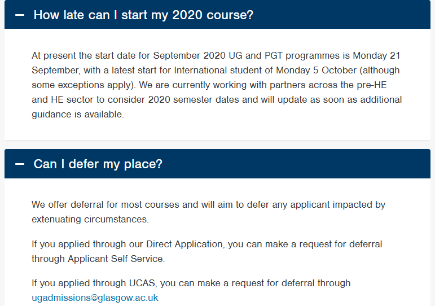The image size is (435, 306).
Task: Open the ugadmissions@glasgow.ac.uk email link
Action: pos(95,298)
